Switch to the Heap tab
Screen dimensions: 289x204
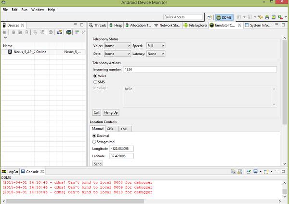(116, 25)
